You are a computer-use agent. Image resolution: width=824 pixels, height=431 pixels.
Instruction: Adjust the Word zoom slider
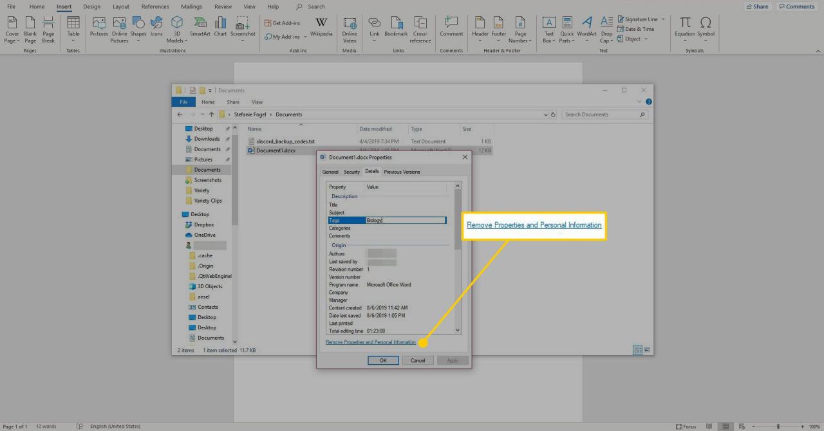click(x=778, y=426)
